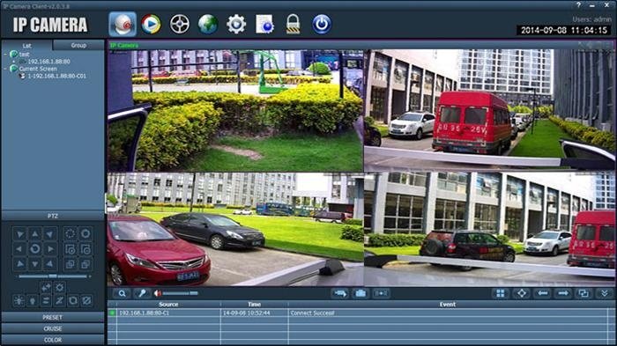The height and width of the screenshot is (346, 617).
Task: Click the camera snapshot icon
Action: pos(360,293)
